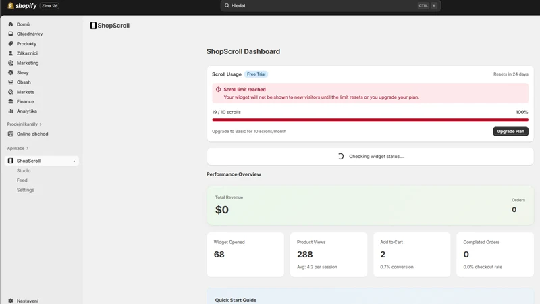Pin ShopScroll app via sidebar pin icon

(x=74, y=161)
